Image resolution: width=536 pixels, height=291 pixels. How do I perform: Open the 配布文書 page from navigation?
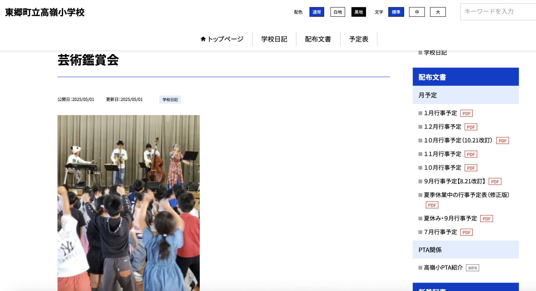pos(318,39)
